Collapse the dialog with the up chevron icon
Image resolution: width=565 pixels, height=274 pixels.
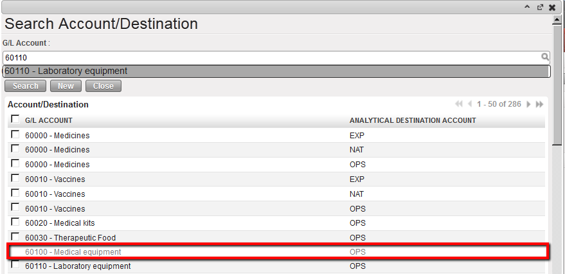528,7
